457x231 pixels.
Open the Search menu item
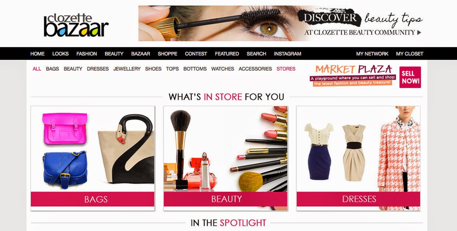(x=257, y=54)
